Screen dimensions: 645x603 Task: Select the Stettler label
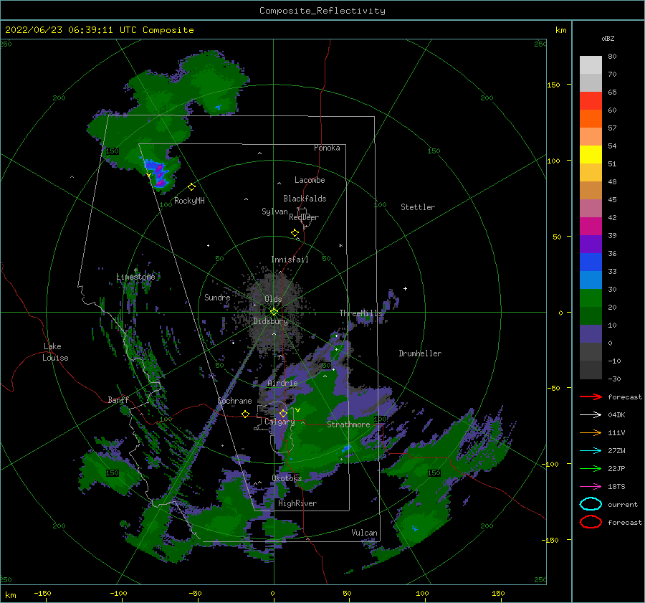tap(418, 207)
